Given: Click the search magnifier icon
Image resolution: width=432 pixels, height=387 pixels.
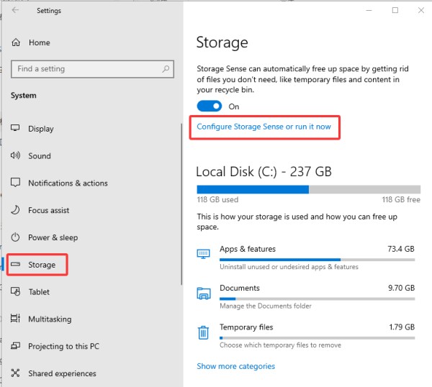Looking at the screenshot, I should [x=166, y=69].
